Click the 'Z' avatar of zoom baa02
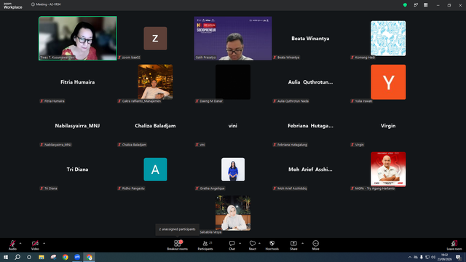Screen dimensions: 466x262 pos(155,39)
